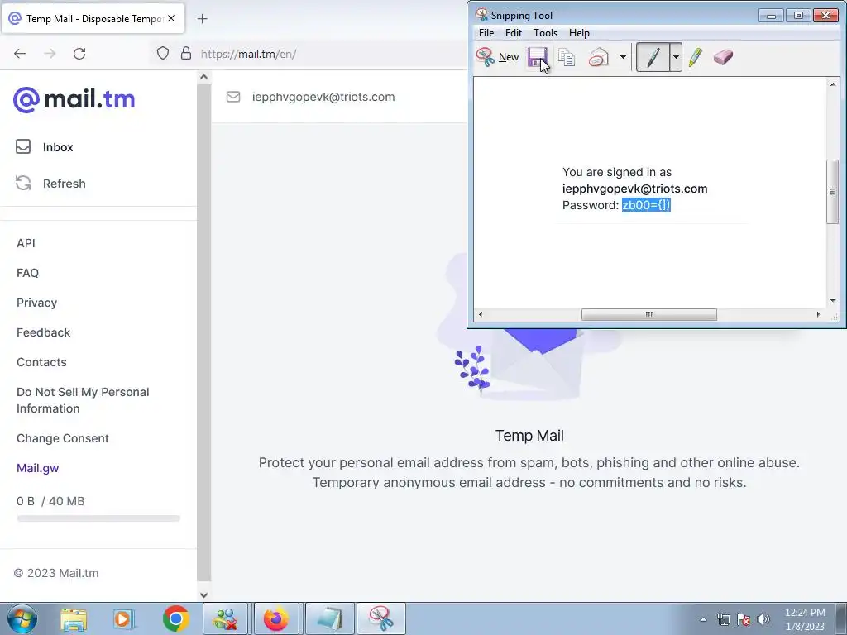
Task: Click the iepphvgopevk@triots.com text in the snip
Action: coord(634,189)
